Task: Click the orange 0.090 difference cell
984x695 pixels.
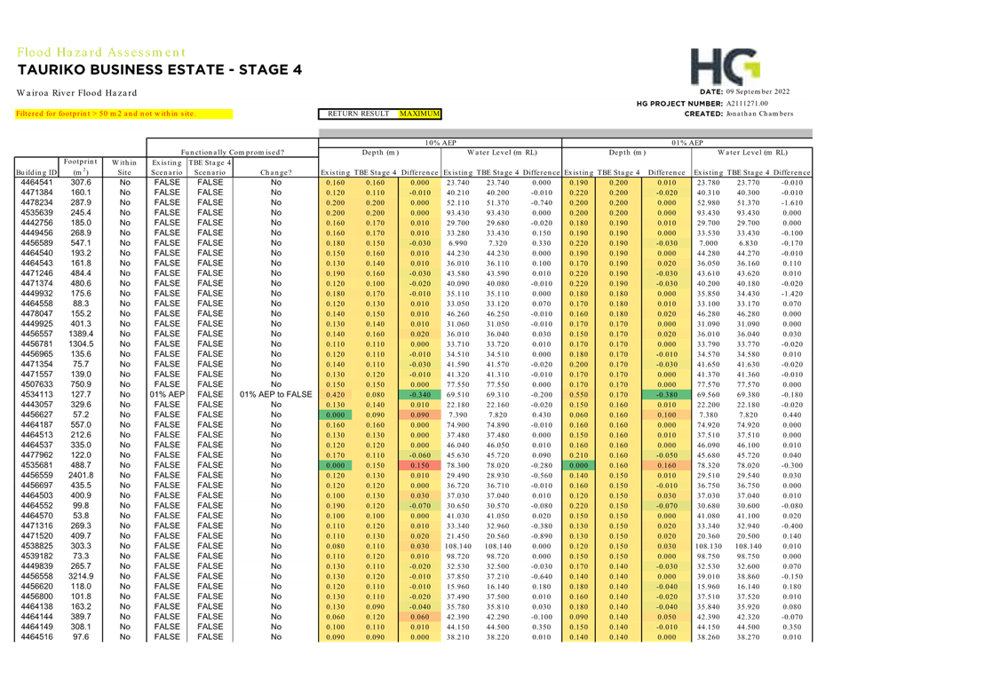Action: pos(419,415)
